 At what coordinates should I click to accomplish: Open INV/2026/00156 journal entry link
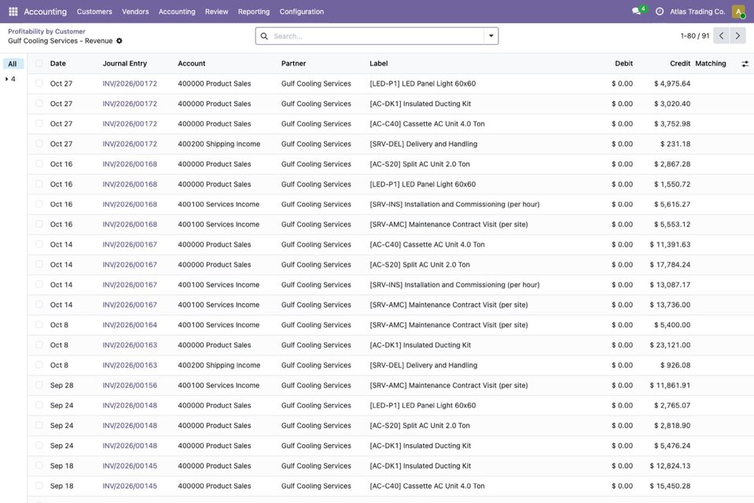(130, 386)
